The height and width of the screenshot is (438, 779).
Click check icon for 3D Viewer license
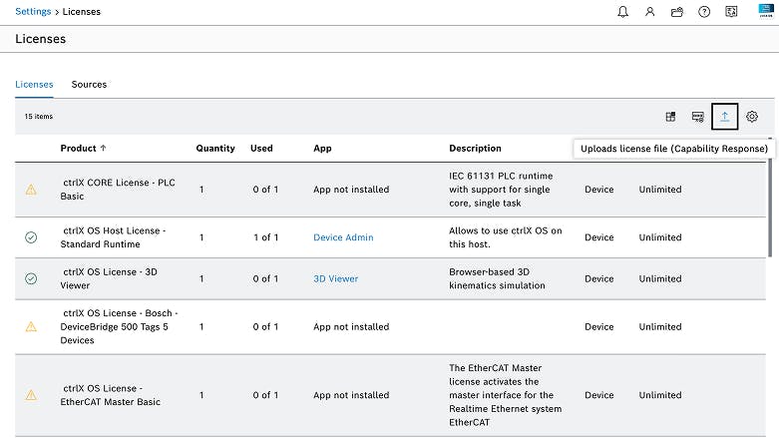click(31, 279)
